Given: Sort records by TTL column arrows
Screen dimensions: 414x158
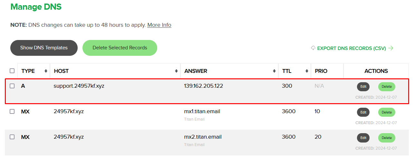Looking at the screenshot, I should point(307,71).
